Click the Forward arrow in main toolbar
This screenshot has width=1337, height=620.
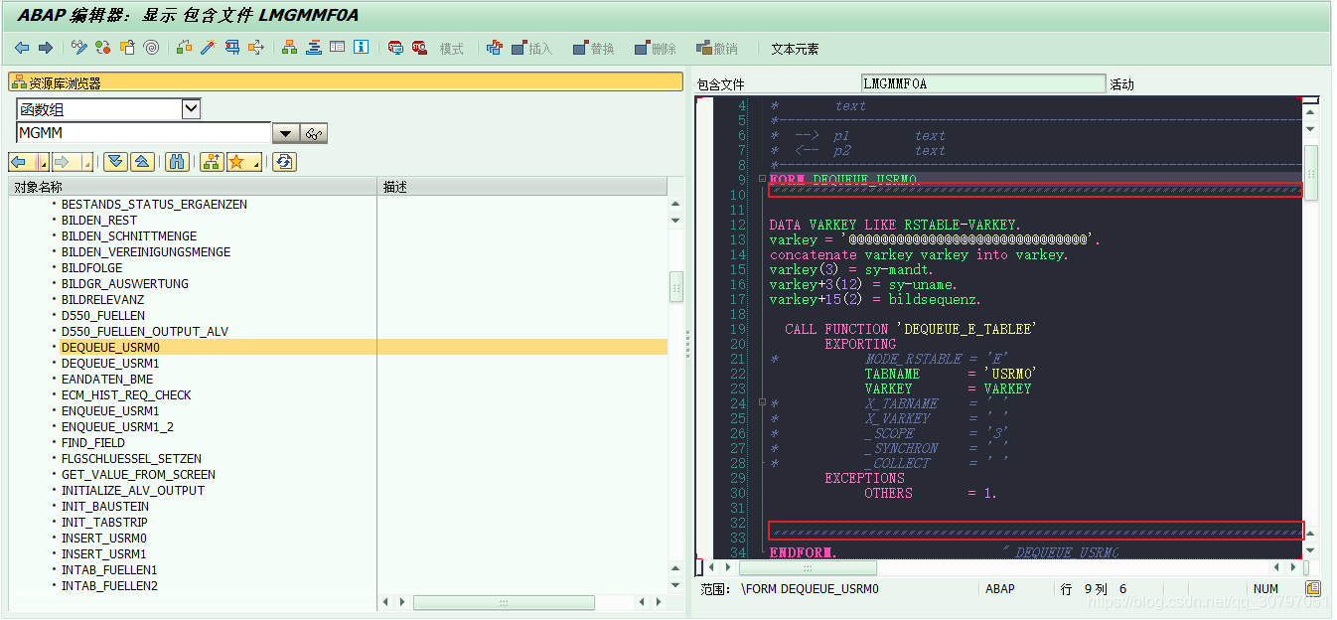point(45,48)
